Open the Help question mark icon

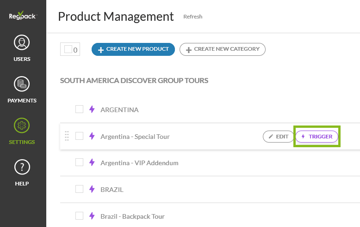point(22,167)
